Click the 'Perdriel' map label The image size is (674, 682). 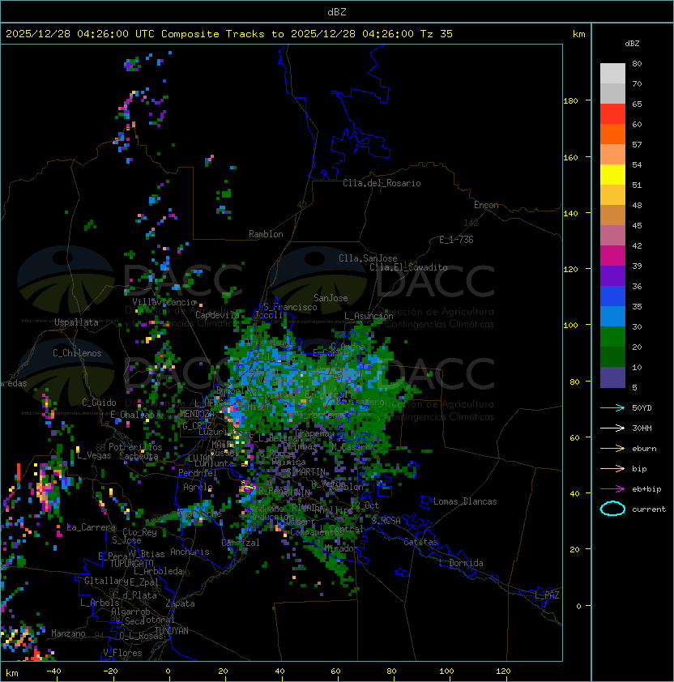(197, 472)
